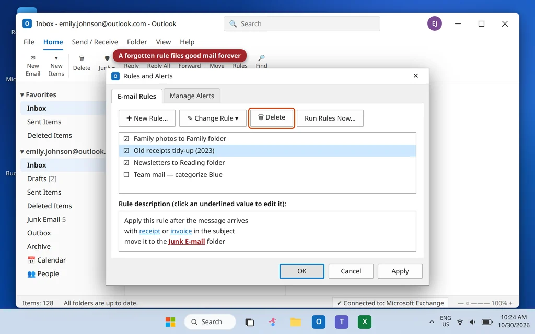Screen dimensions: 535x334
Task: Click the Apply button
Action: point(400,271)
